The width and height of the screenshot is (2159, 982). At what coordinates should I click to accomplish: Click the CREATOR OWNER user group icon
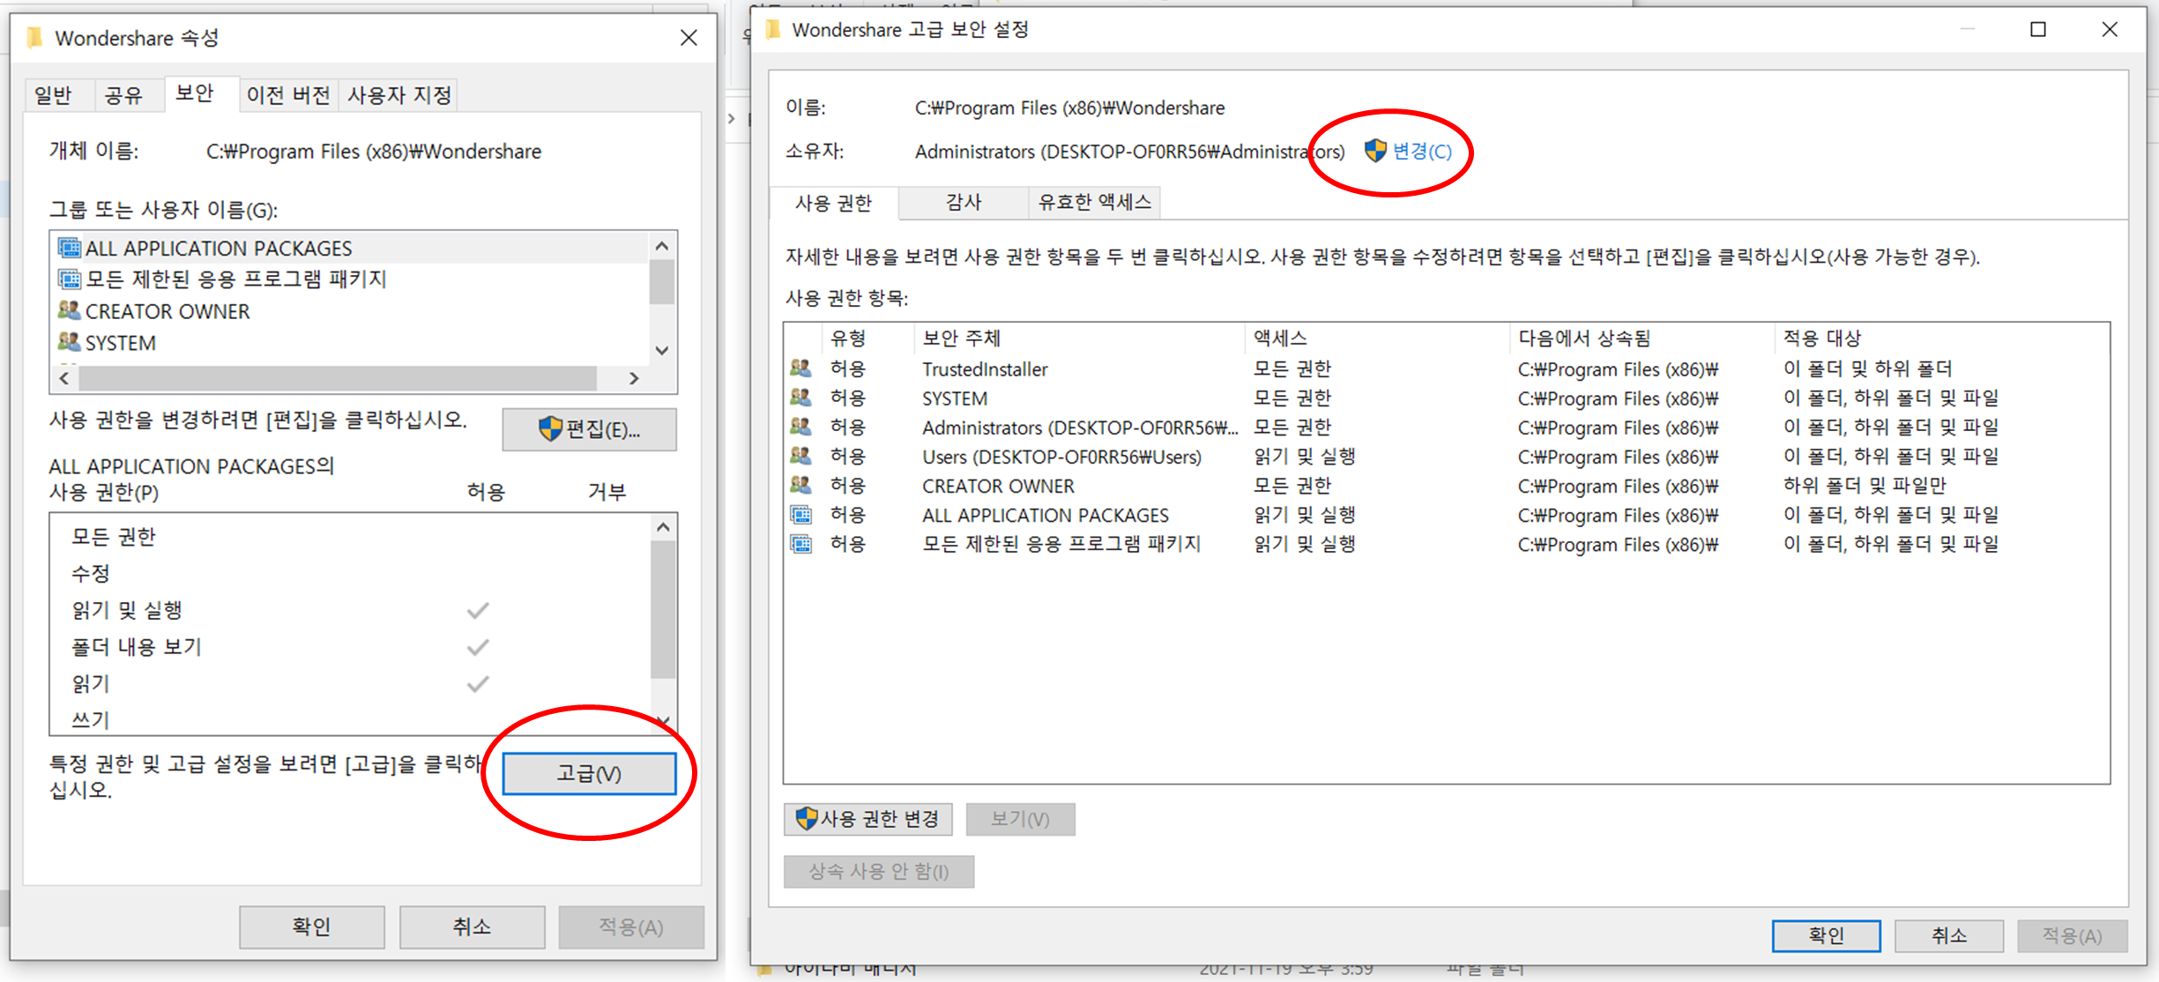point(69,310)
